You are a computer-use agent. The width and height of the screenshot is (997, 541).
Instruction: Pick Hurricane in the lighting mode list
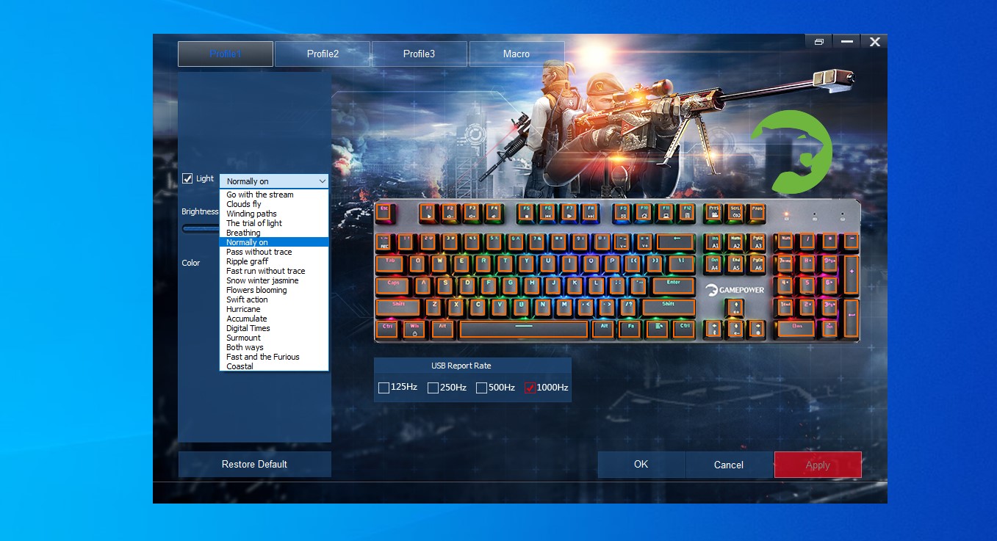click(x=243, y=309)
